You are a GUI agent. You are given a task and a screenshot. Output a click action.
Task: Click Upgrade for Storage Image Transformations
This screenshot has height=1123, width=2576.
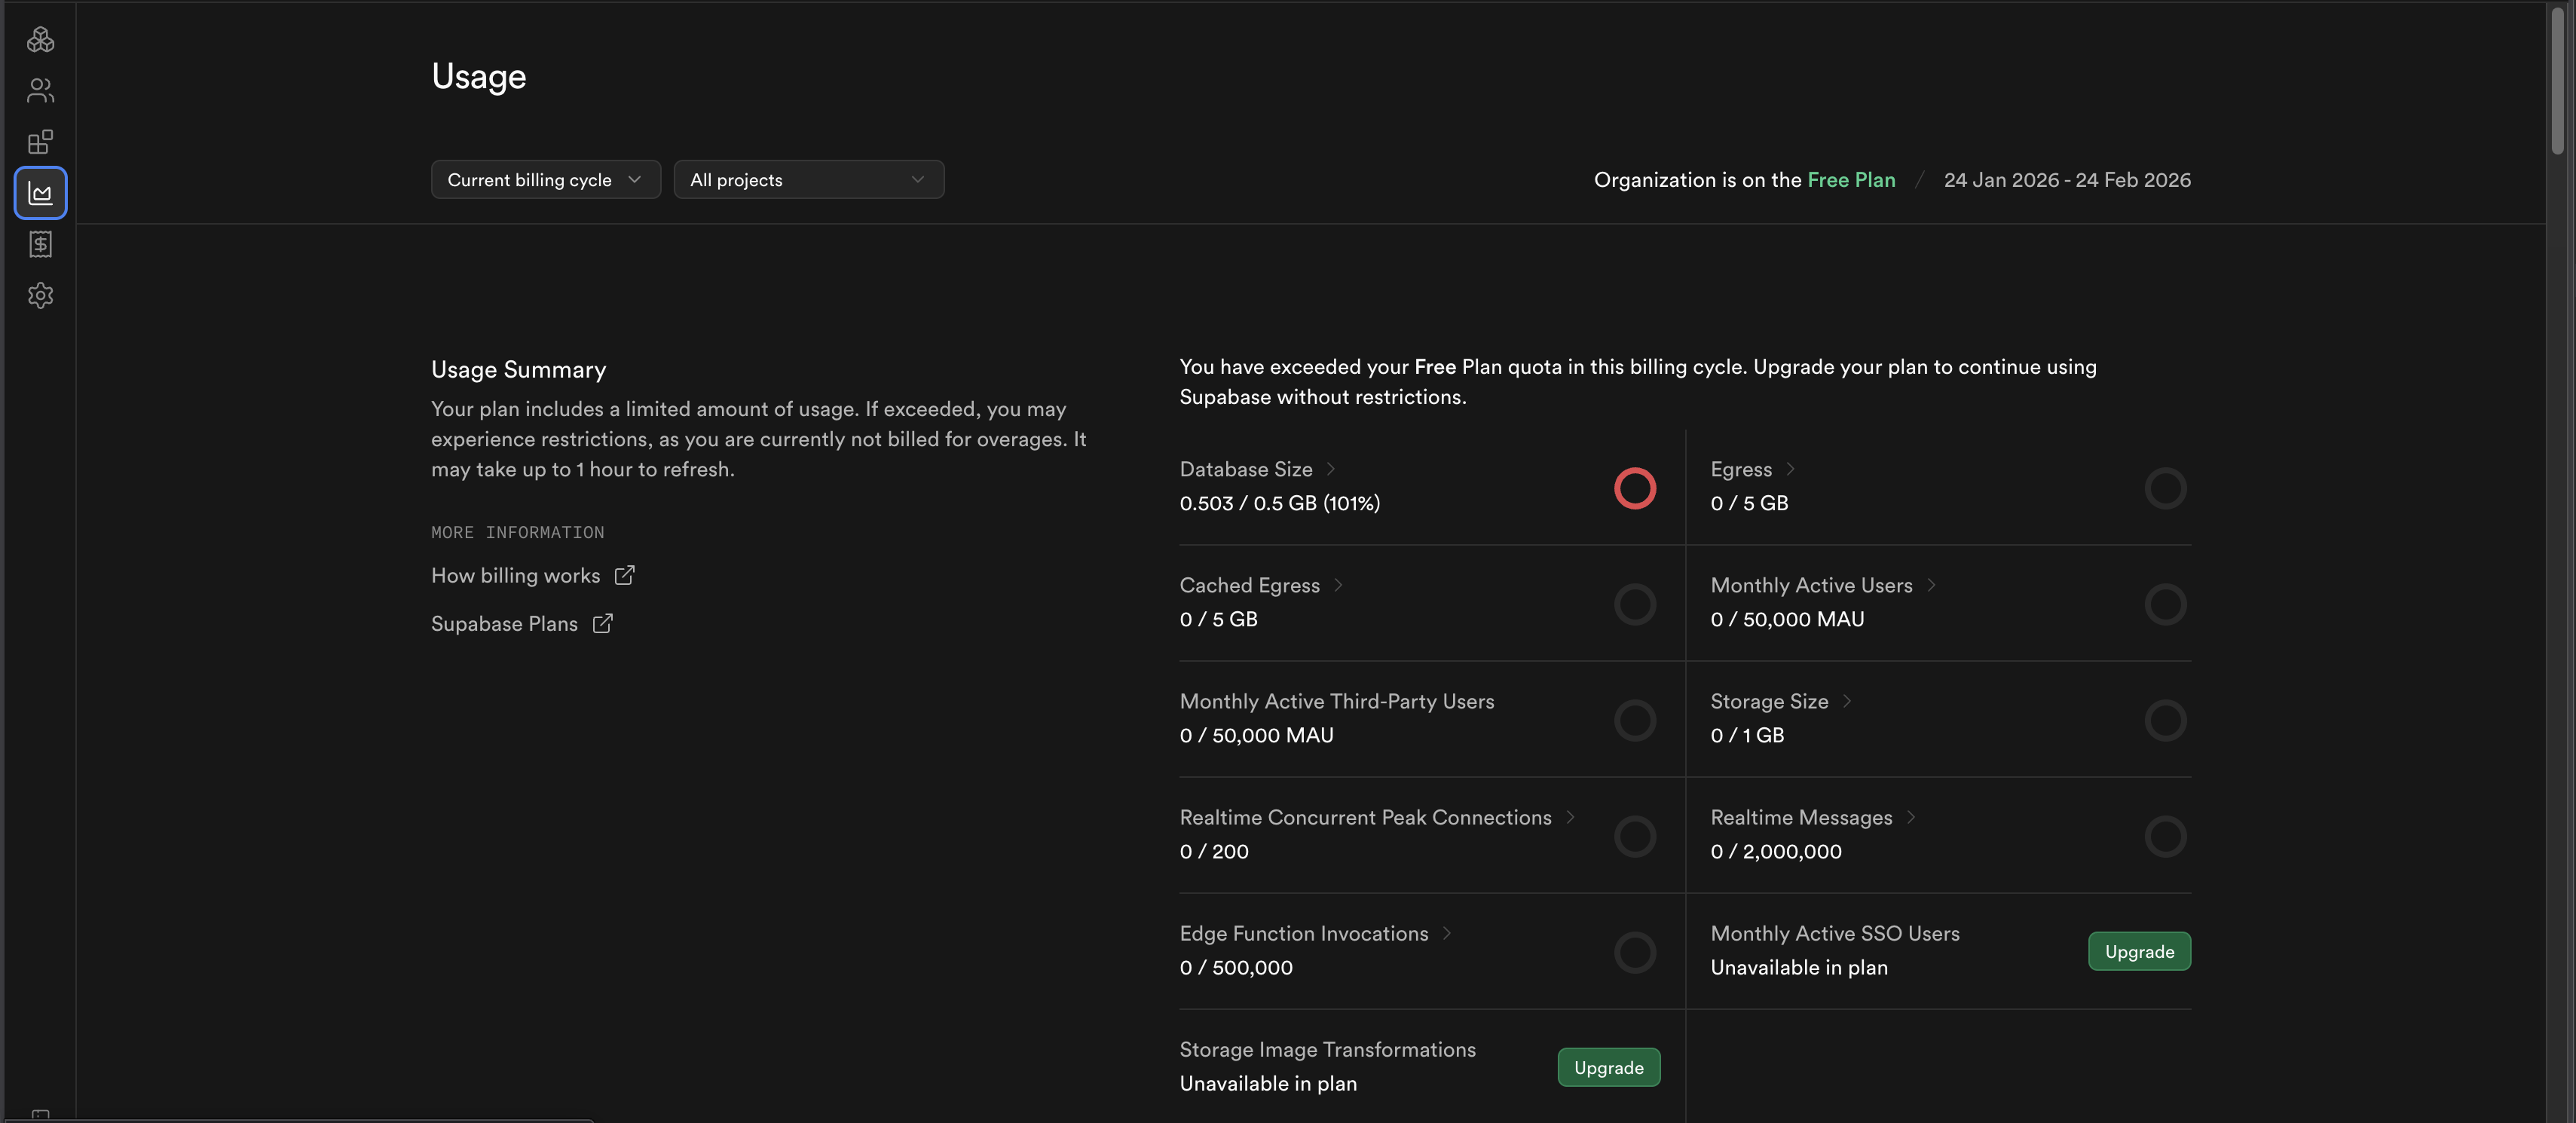coord(1608,1067)
